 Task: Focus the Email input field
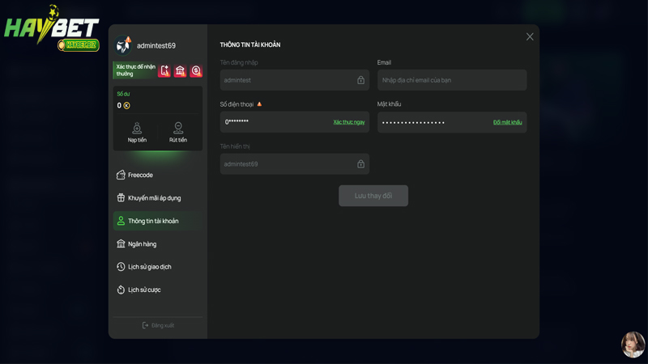point(451,80)
